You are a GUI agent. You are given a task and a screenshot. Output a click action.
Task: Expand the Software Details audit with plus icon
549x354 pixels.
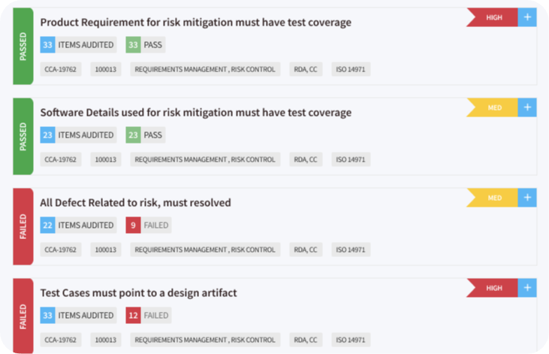(x=528, y=107)
